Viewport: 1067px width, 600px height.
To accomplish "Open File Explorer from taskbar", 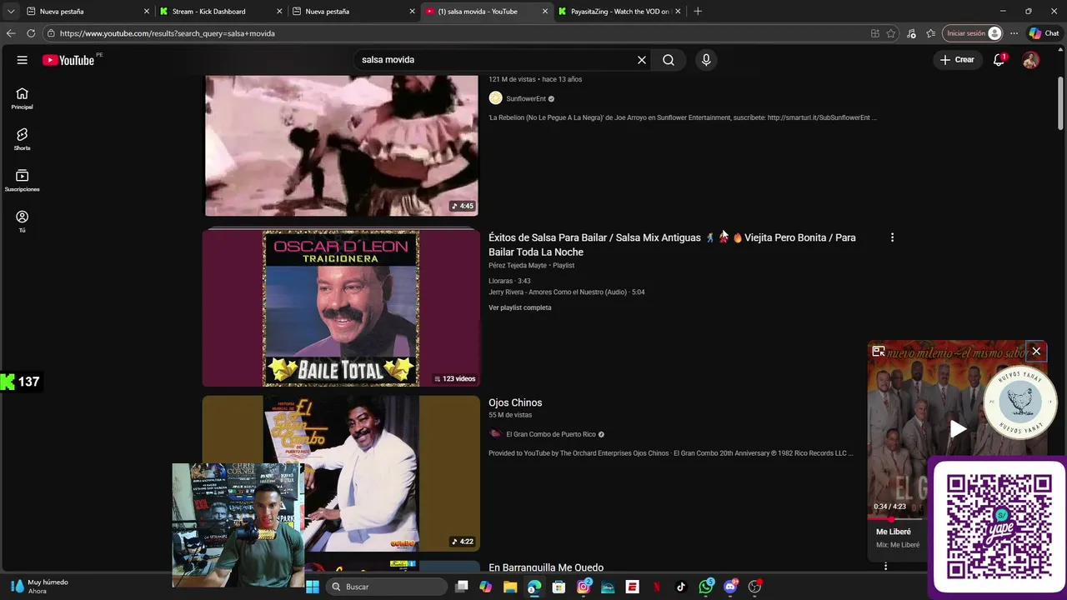I will 510,587.
